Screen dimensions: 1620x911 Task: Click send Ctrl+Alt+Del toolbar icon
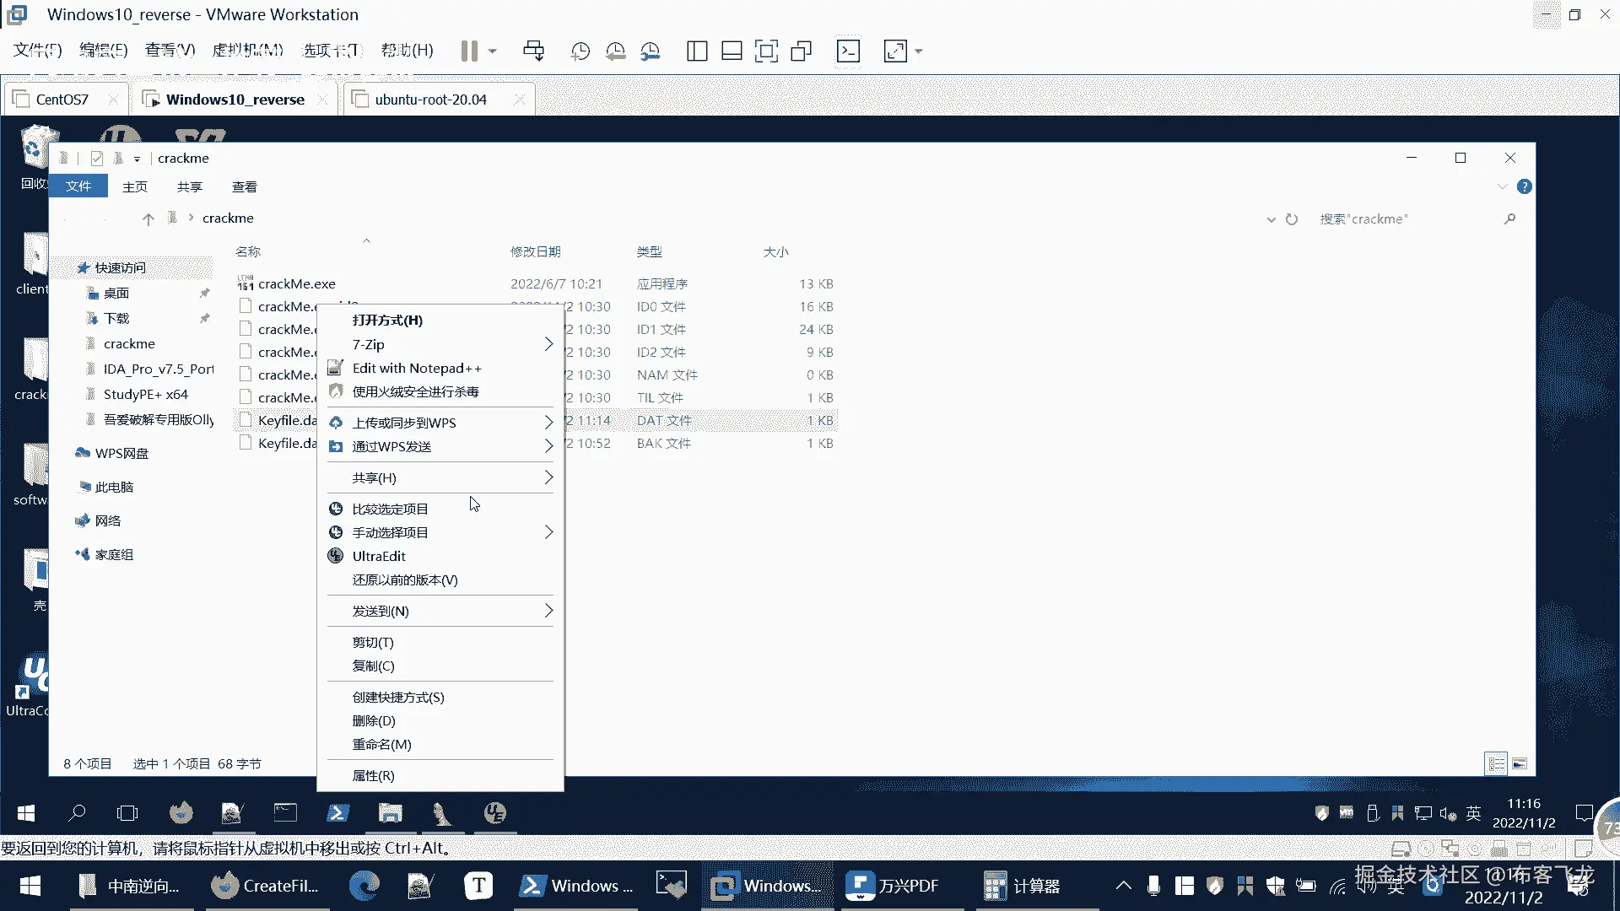(533, 51)
